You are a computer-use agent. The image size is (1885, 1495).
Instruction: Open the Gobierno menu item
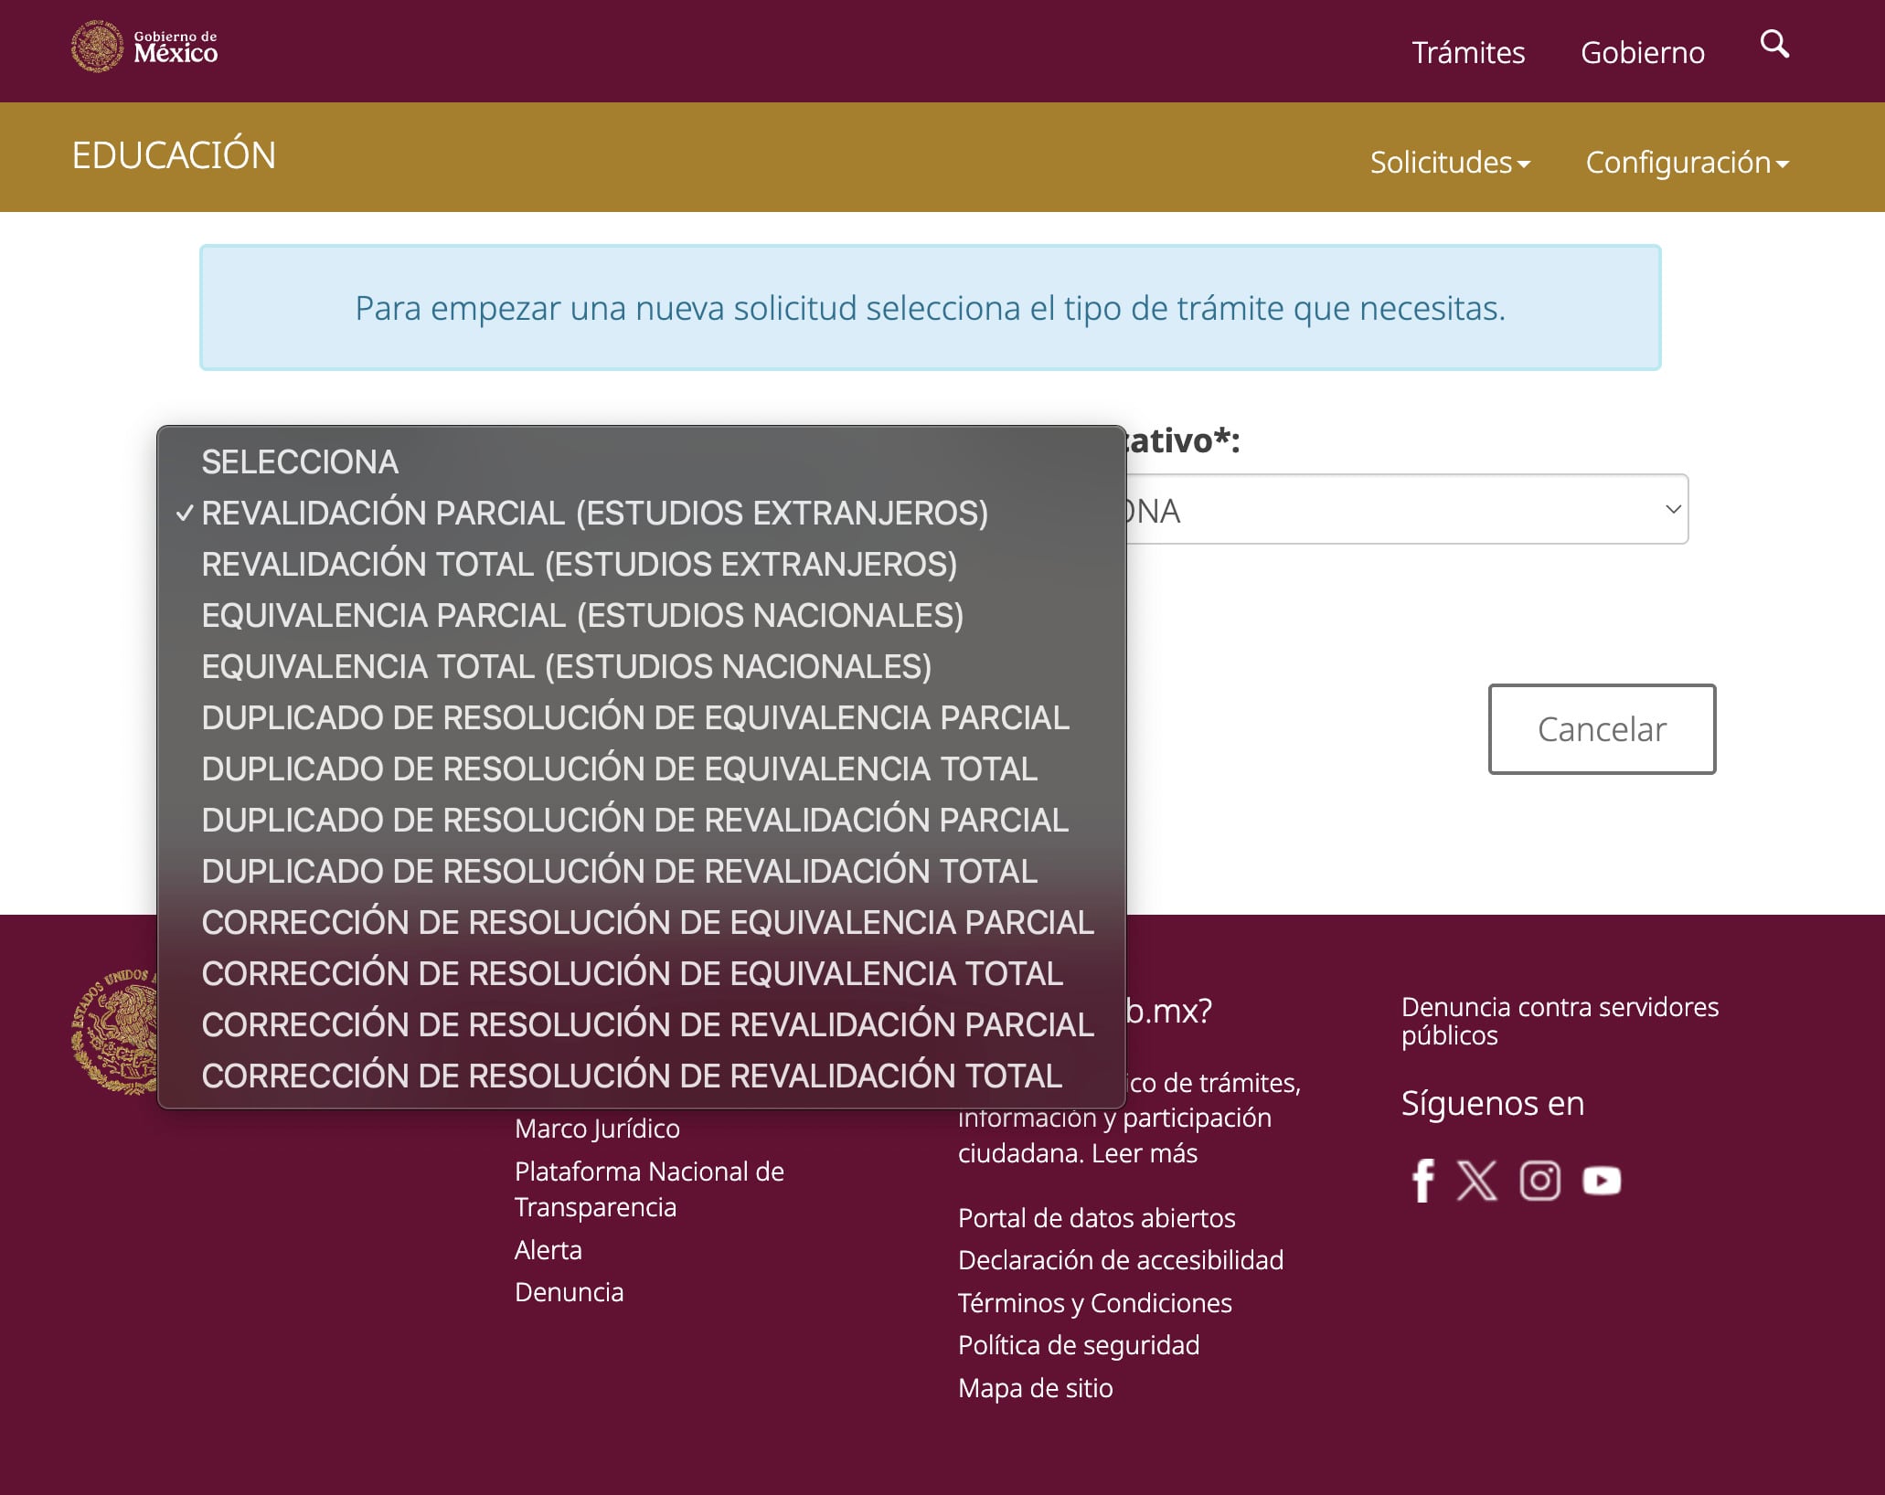pos(1643,52)
